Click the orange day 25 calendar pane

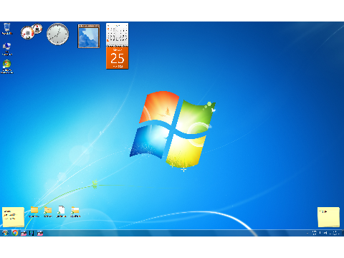coord(117,57)
